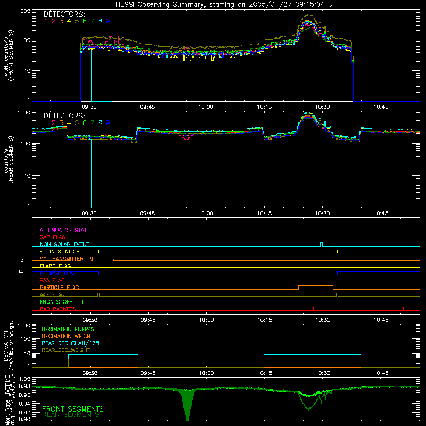This screenshot has height=426, width=426.
Task: Click dark green detector 7 in the rear segments legend
Action: pos(92,123)
